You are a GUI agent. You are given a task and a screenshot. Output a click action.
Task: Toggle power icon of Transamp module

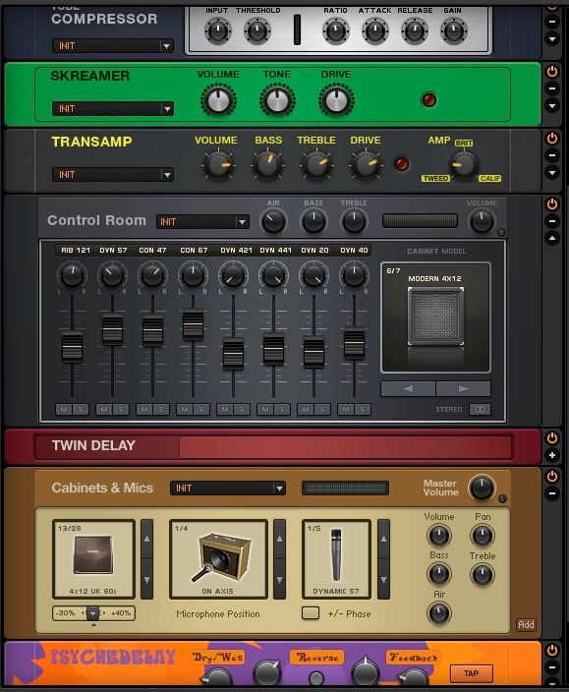pos(551,139)
